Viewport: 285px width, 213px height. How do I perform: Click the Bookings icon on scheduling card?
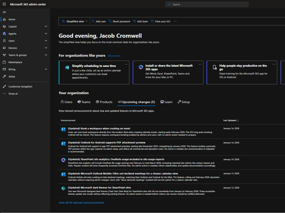click(67, 68)
